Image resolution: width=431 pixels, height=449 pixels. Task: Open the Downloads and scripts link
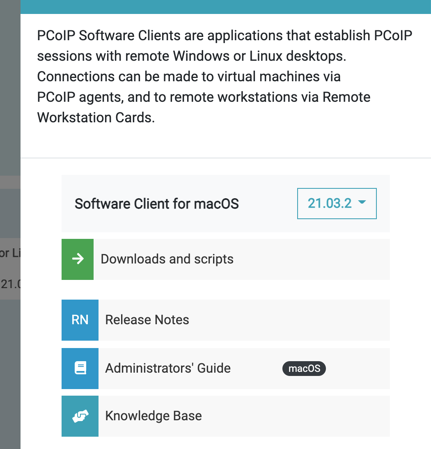pos(167,259)
